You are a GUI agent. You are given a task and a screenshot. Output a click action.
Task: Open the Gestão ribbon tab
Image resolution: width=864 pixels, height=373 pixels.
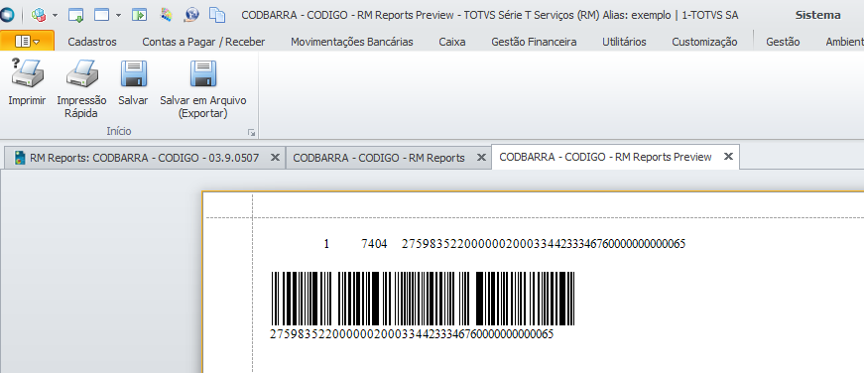tap(783, 42)
